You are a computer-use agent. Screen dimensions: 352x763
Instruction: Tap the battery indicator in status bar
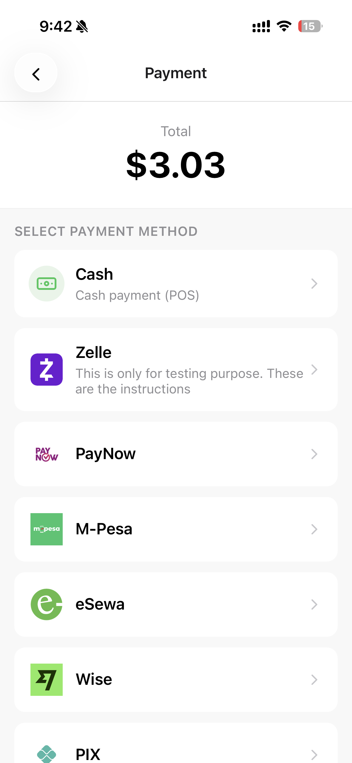click(310, 26)
